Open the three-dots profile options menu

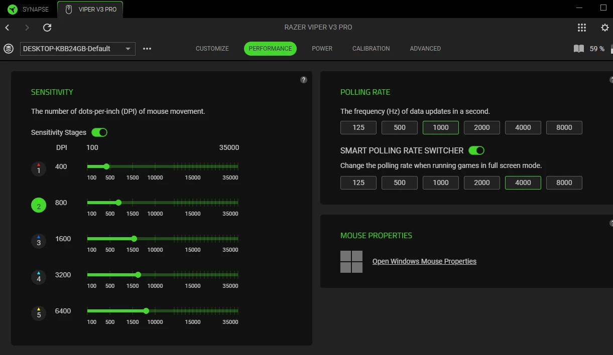(x=147, y=49)
